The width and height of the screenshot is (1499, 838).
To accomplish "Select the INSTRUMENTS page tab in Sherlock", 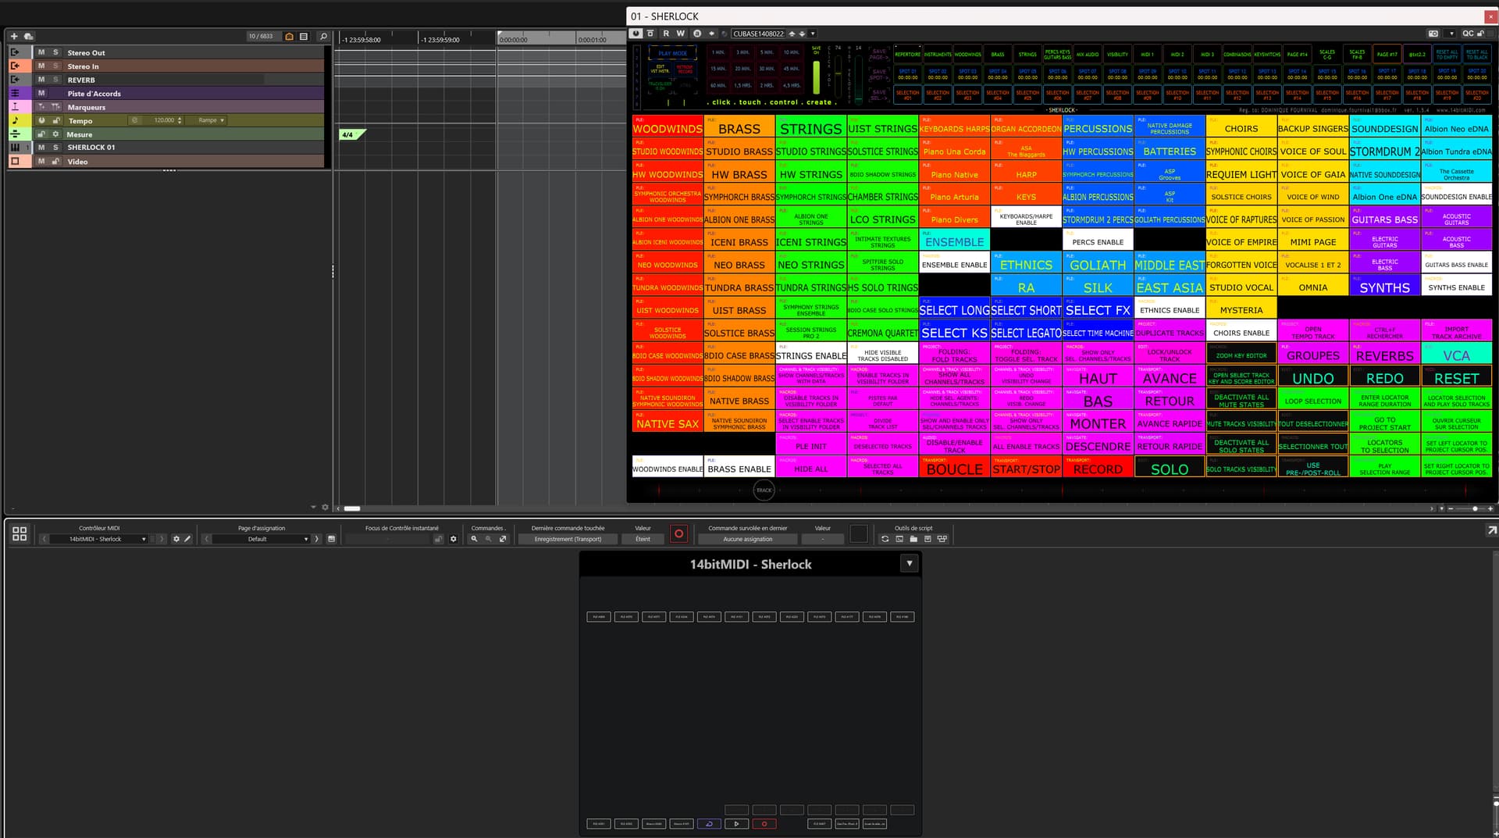I will [x=938, y=54].
